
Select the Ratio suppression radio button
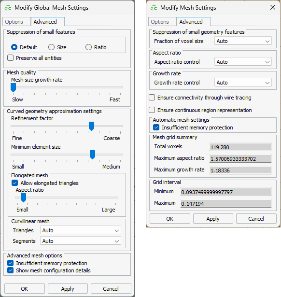click(88, 47)
